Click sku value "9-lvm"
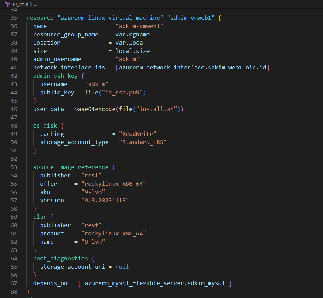 (x=93, y=192)
